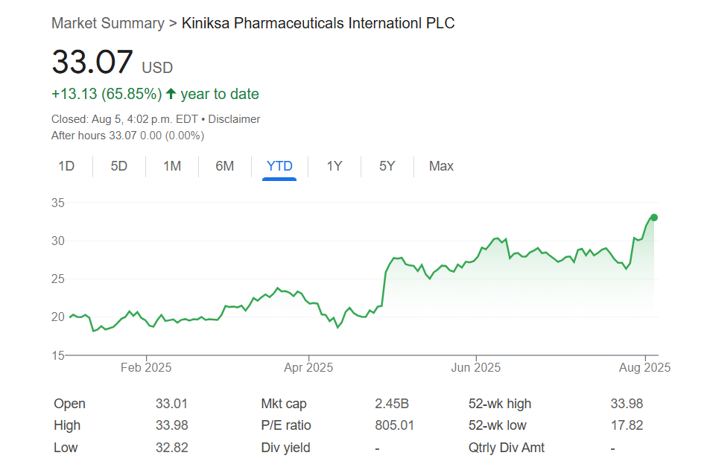This screenshot has width=707, height=473.
Task: Open the Market Summary page
Action: [109, 23]
